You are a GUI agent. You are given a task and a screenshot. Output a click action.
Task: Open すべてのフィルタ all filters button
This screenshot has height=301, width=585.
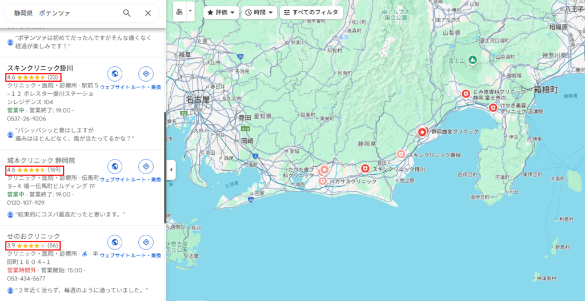pyautogui.click(x=311, y=13)
